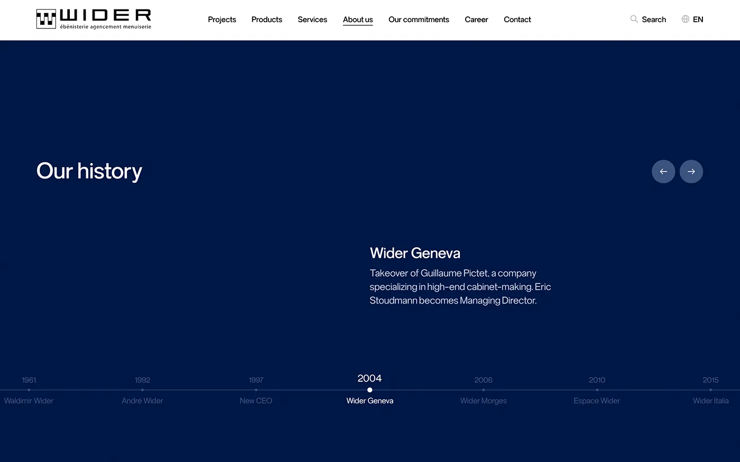
Task: Jump to 1961 Waldimir Wider milestone
Action: [x=29, y=390]
